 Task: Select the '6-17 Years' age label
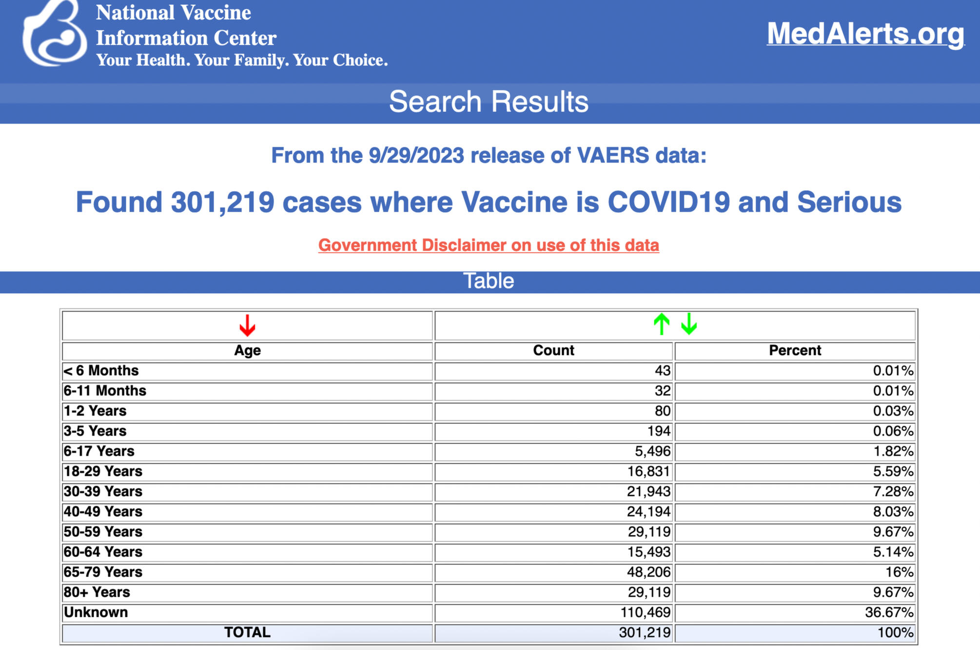99,451
